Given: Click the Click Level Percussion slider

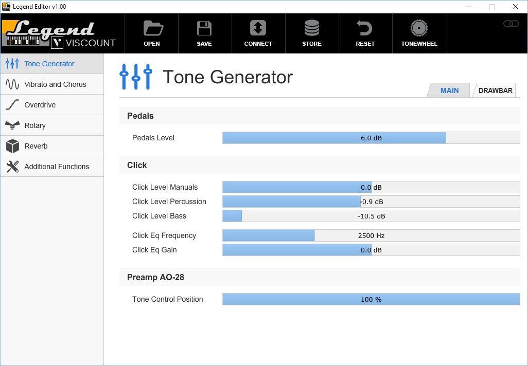Looking at the screenshot, I should (371, 202).
